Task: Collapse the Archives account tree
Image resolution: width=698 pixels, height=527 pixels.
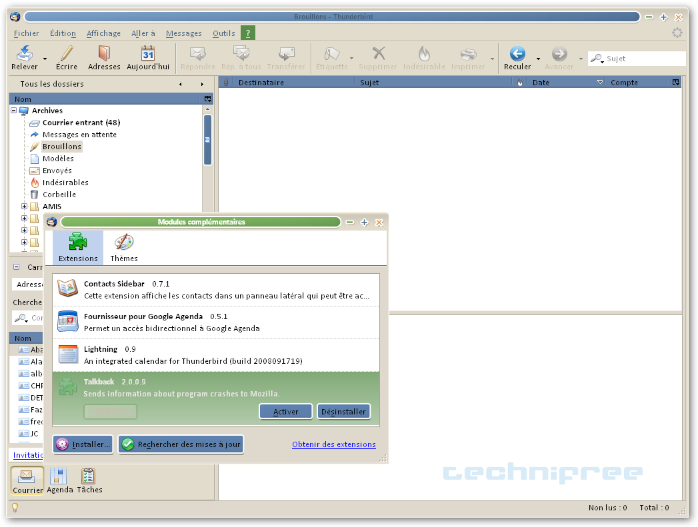Action: click(x=14, y=111)
